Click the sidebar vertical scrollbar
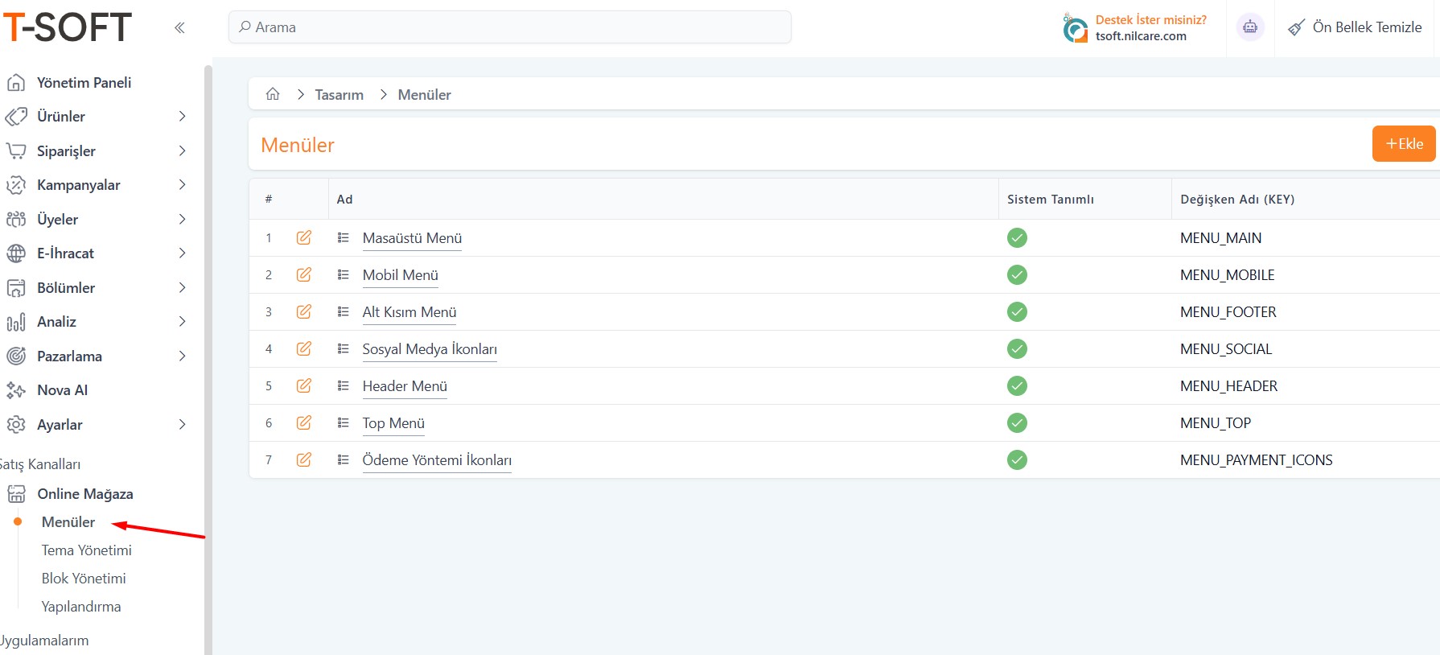Viewport: 1440px width, 655px height. (208, 362)
